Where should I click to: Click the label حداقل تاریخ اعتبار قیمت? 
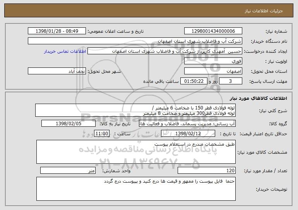coord(264,134)
